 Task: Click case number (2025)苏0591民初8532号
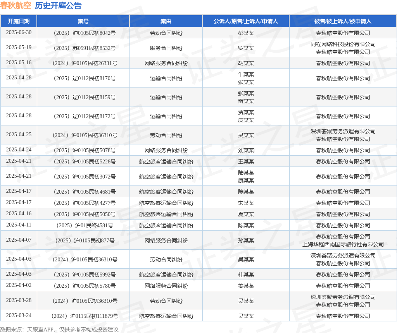(85, 48)
